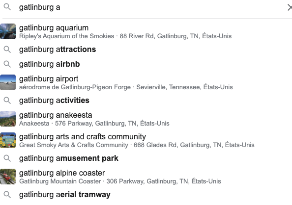The width and height of the screenshot is (292, 205).
Task: Click the magnifier icon beside gatlinburg airbnb
Action: pos(7,64)
